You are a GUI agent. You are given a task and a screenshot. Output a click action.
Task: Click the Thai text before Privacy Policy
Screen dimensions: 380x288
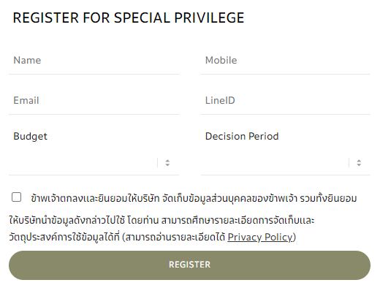[118, 237]
